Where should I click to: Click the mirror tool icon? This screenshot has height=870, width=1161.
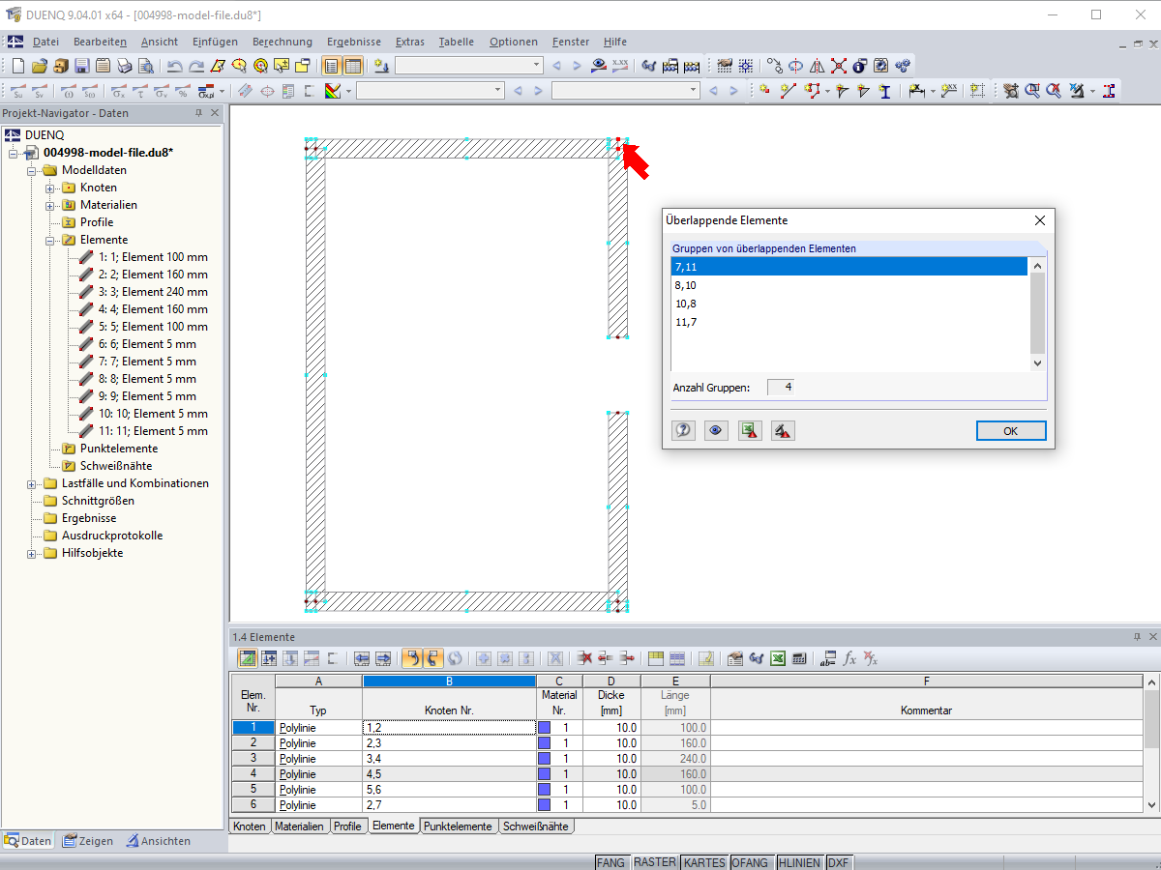pos(818,66)
